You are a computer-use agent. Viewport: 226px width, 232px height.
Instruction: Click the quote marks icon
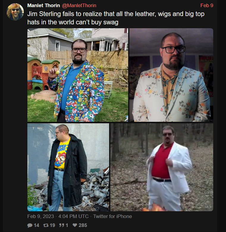pos(62,225)
